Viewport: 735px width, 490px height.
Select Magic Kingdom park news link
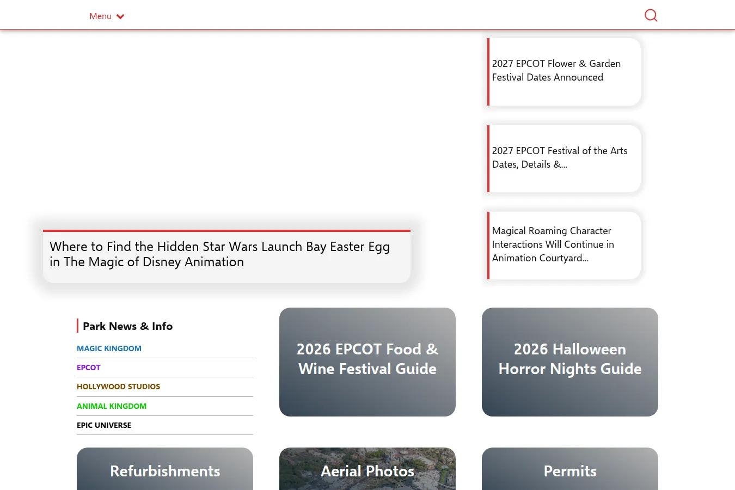pos(109,348)
